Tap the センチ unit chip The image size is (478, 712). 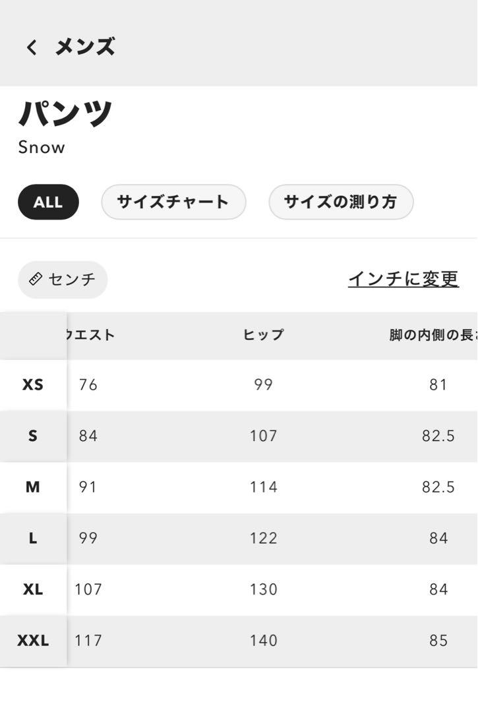pyautogui.click(x=63, y=280)
